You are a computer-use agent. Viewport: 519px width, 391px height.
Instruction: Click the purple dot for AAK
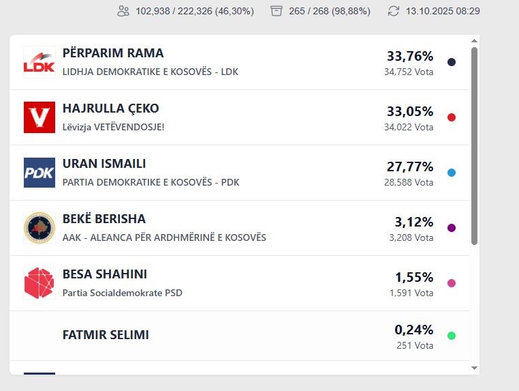pos(452,228)
